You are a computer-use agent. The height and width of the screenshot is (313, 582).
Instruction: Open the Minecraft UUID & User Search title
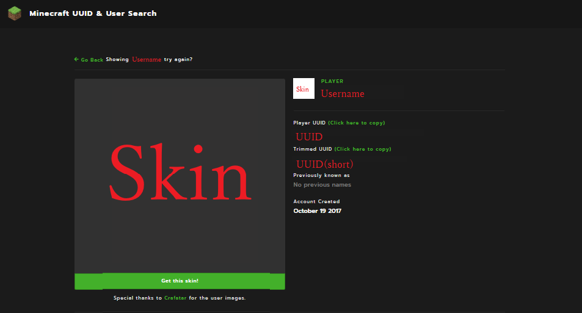click(x=93, y=13)
